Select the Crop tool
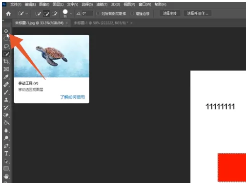Screen dimensions: 248x183 coord(6,62)
